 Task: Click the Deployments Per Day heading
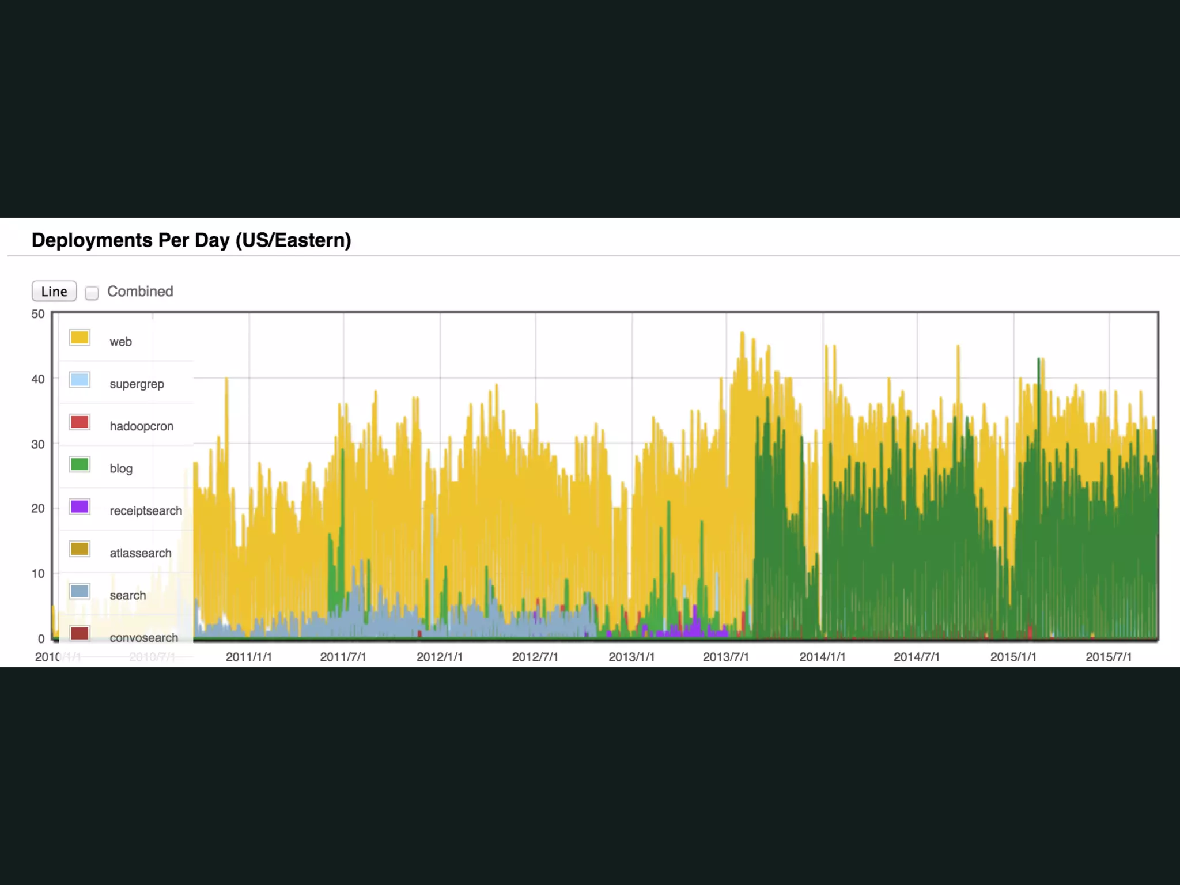tap(191, 240)
